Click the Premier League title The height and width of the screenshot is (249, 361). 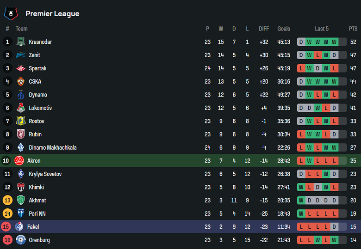pyautogui.click(x=52, y=14)
